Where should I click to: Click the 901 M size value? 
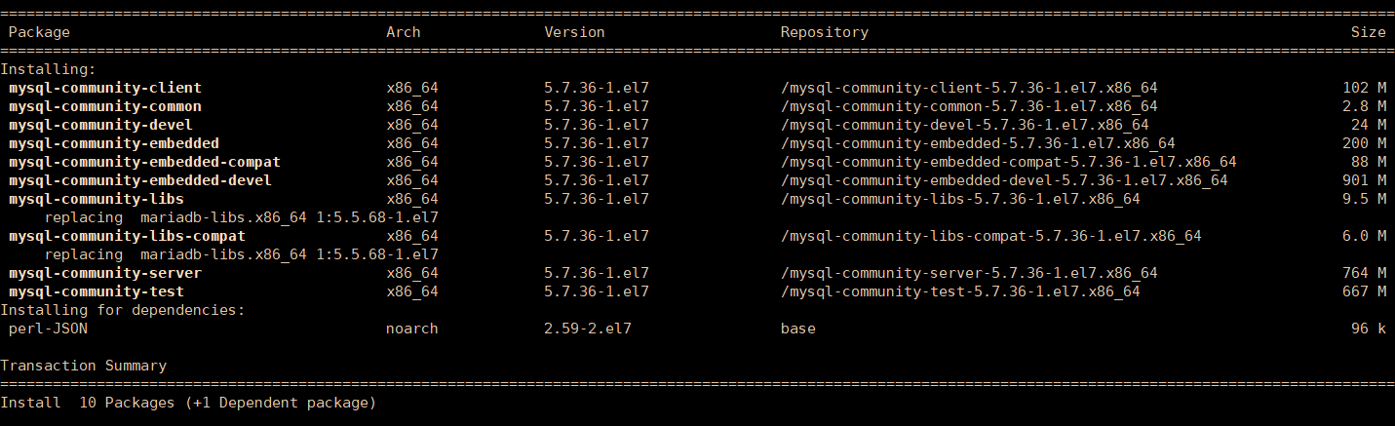1364,180
